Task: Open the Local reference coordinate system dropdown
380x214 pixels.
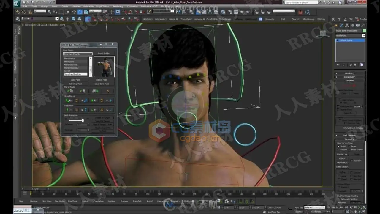Action: [x=95, y=11]
